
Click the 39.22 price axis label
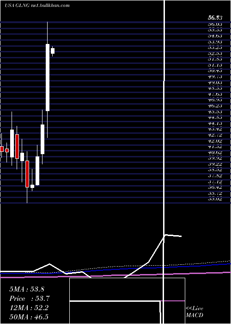tap(215, 164)
